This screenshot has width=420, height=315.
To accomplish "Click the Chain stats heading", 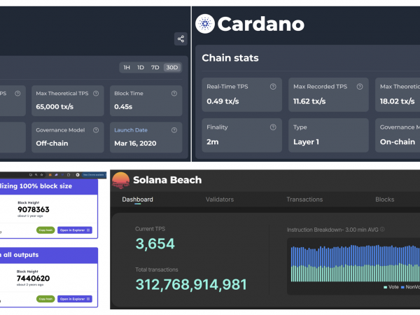I will point(230,58).
